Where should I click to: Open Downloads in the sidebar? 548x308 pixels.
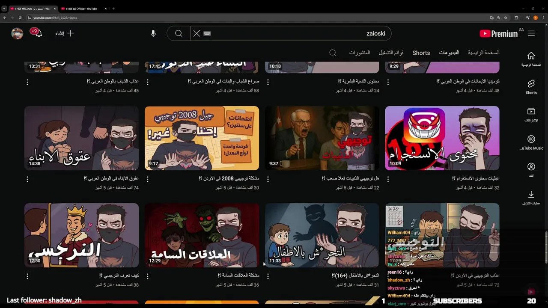click(531, 198)
